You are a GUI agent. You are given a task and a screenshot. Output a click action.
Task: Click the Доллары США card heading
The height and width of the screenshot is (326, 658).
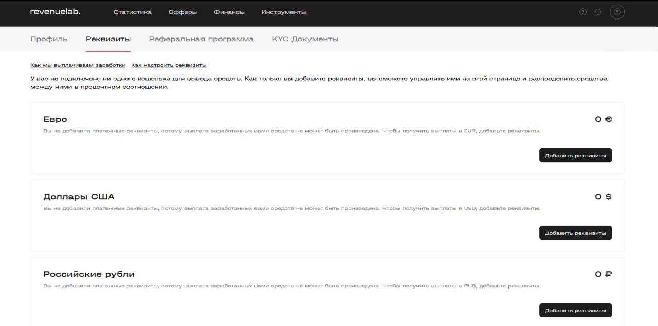click(x=79, y=197)
